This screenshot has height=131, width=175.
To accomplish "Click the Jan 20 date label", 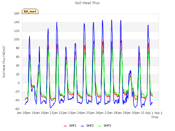I will click(x=40, y=113).
